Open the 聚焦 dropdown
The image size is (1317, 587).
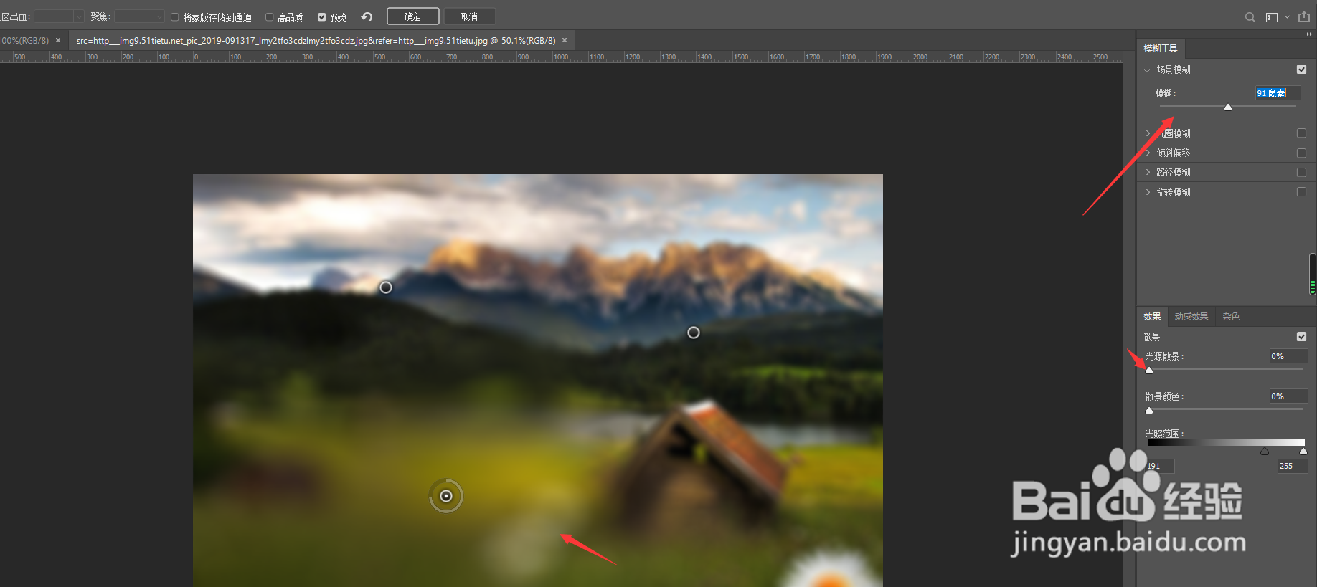(x=140, y=16)
